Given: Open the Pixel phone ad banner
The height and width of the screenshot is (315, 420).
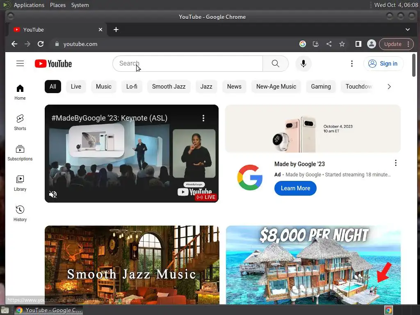Looking at the screenshot, I should 313,128.
